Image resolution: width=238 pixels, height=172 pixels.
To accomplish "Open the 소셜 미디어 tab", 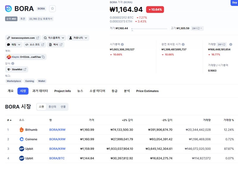I will tap(97, 91).
